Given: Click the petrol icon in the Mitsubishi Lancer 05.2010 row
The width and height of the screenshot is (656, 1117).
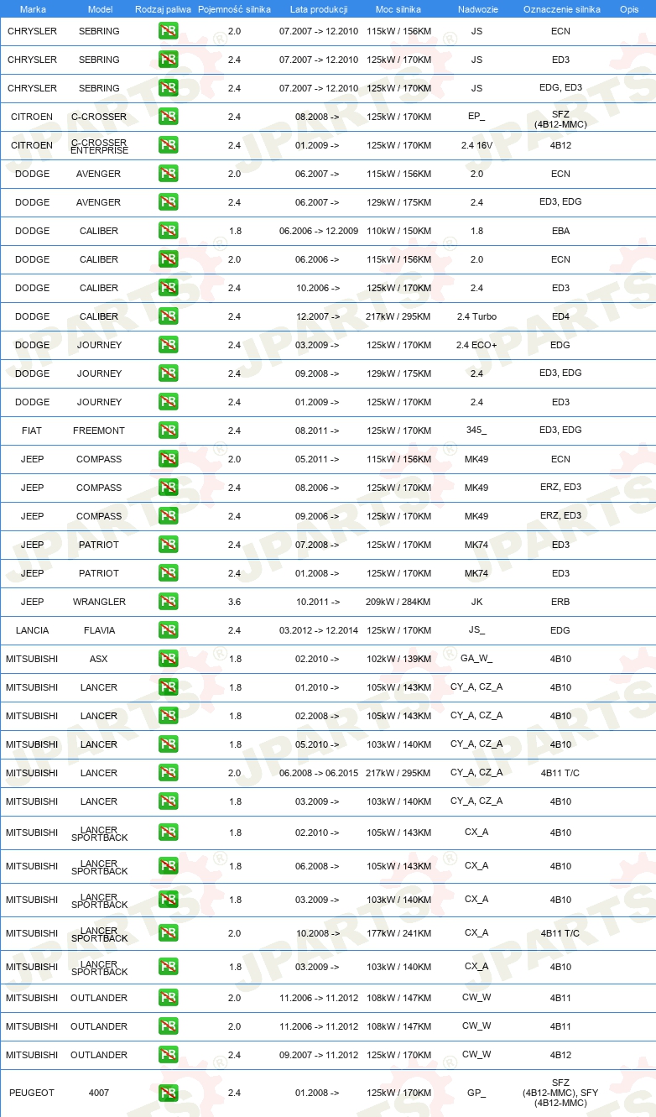Looking at the screenshot, I should [169, 744].
